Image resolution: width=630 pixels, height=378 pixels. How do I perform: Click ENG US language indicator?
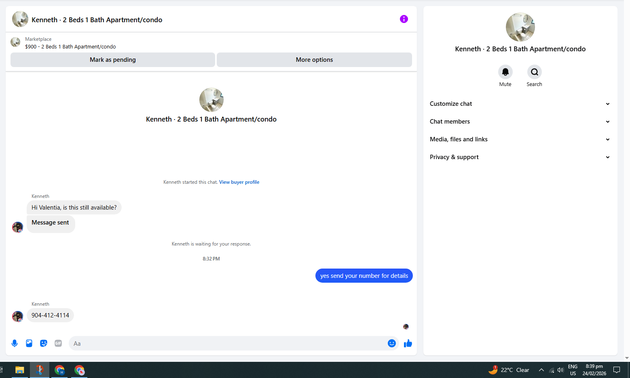click(573, 370)
